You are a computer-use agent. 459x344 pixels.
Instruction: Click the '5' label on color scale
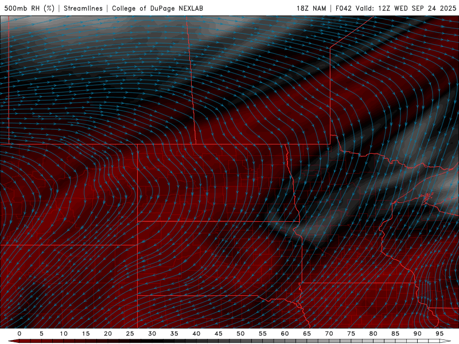pyautogui.click(x=41, y=334)
